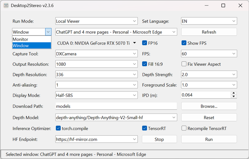Uncheck the torch.compile option
Screen dimensions: 249x159
point(58,128)
